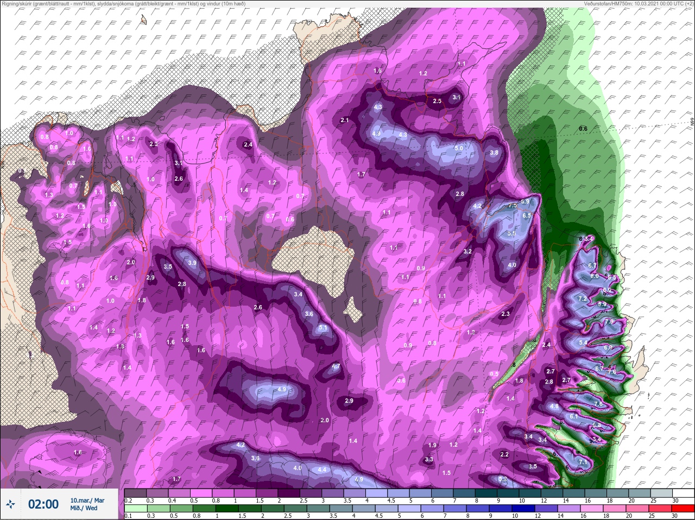Click the 02:00 time display
Screen dimensions: 695x520
43,504
